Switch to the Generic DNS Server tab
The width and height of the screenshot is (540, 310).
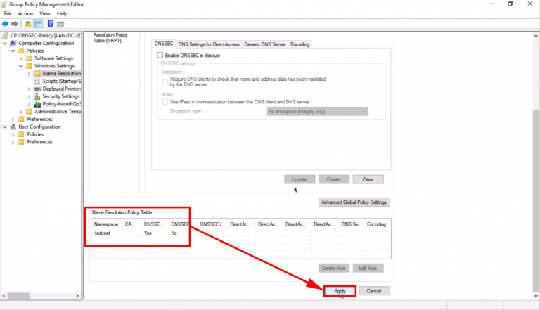tap(264, 44)
